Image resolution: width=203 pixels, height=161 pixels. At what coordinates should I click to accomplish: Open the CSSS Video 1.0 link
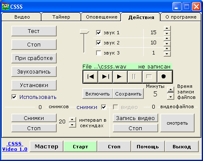(15, 146)
